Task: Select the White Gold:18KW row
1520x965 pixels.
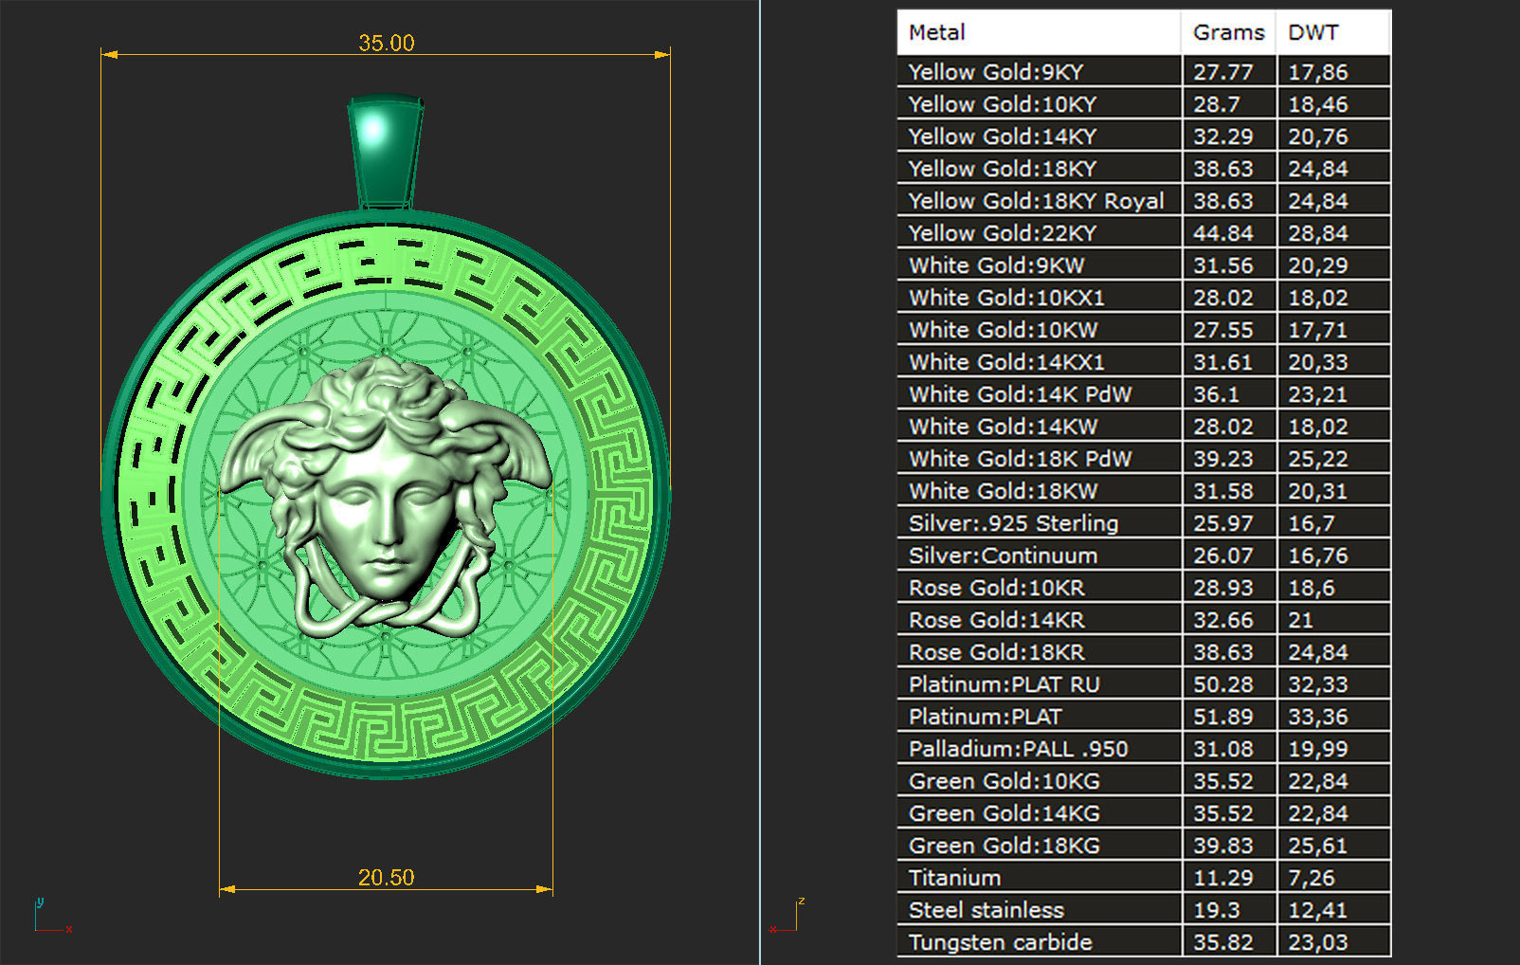Action: [1144, 491]
